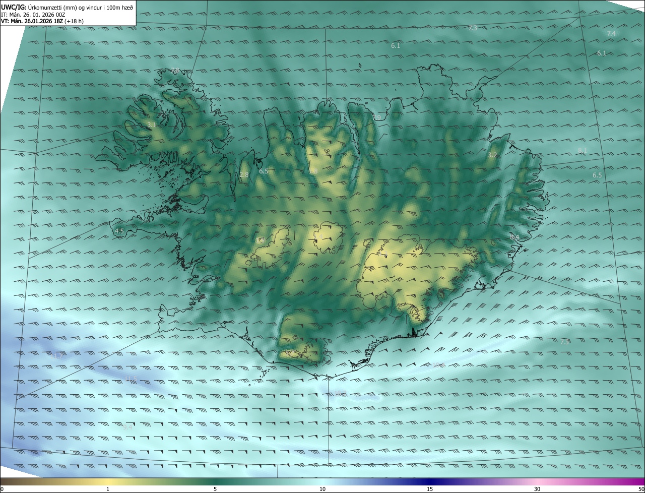Click the 6.5 value beneath the 8.1 label
The width and height of the screenshot is (645, 493).
point(597,175)
